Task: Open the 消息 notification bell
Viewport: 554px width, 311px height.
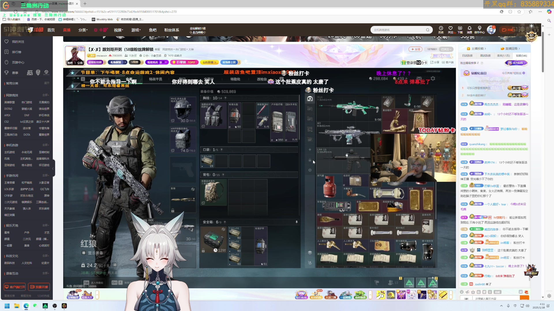Action: coord(469,30)
